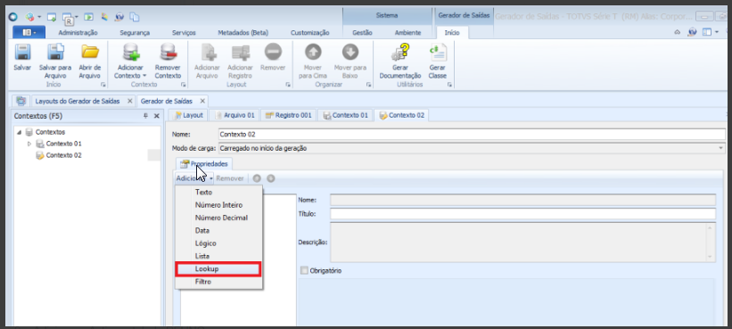
Task: Open the Customização ribbon tab
Action: (x=310, y=33)
